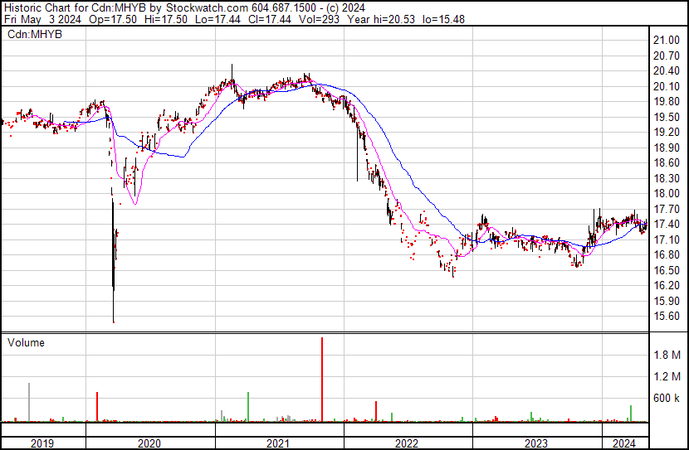Click the 17.40 price axis label
This screenshot has height=450, width=689.
666,224
